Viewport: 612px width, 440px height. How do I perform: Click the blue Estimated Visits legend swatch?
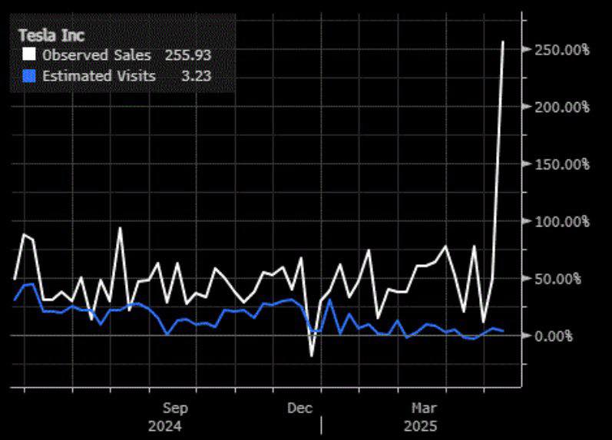(x=29, y=76)
